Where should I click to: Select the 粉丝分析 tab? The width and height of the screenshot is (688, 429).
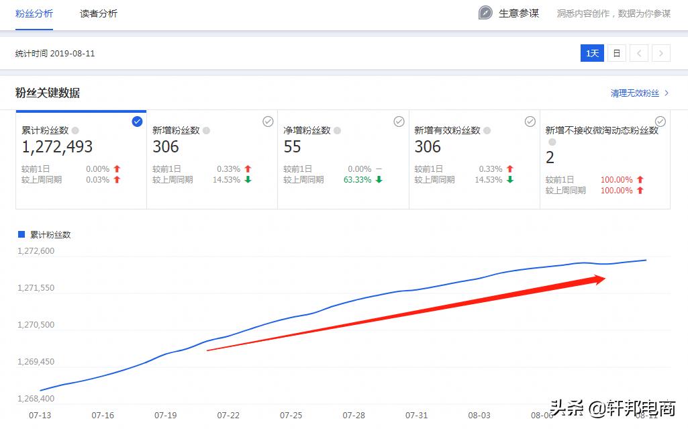coord(34,13)
